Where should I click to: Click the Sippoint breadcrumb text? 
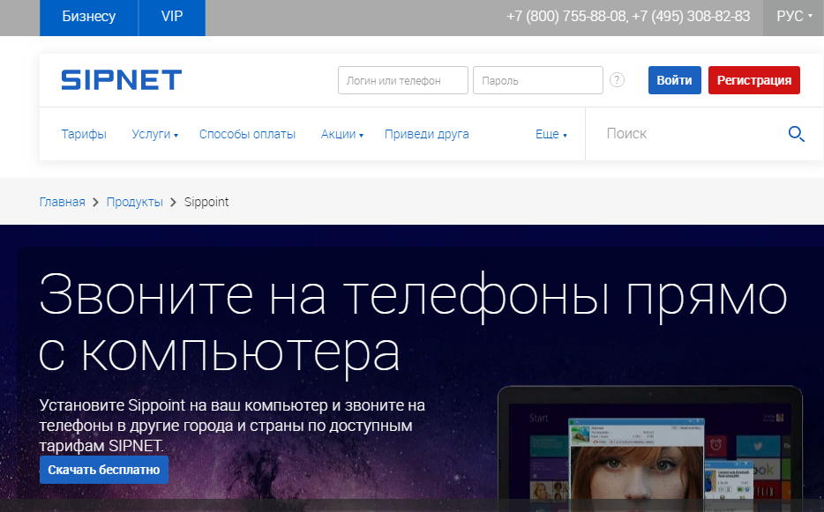coord(206,202)
